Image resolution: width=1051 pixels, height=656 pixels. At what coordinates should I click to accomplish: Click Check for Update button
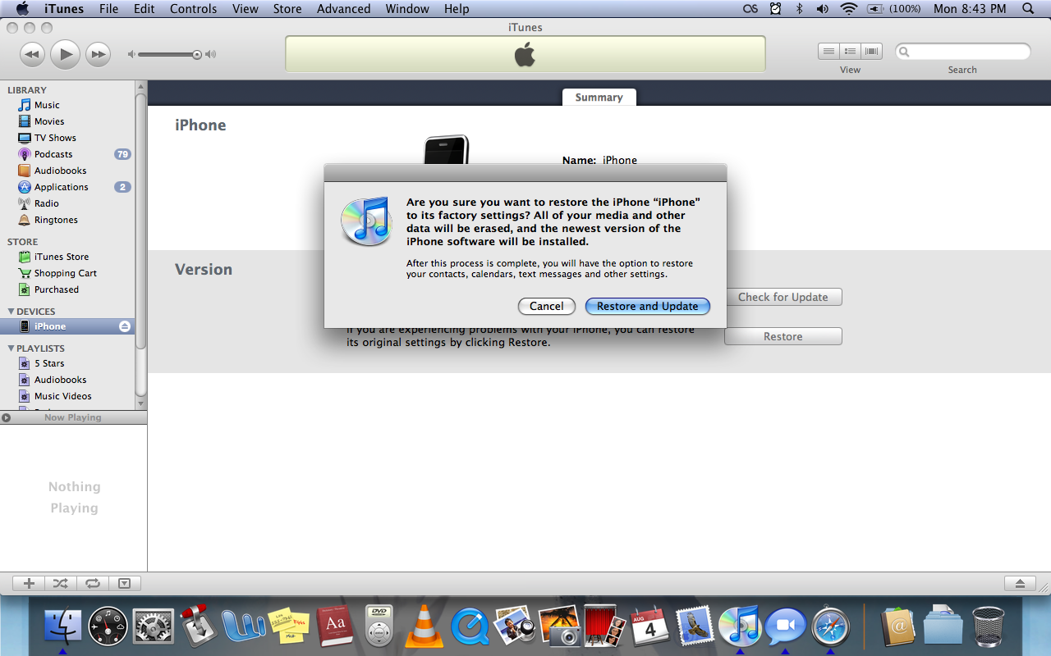[783, 297]
